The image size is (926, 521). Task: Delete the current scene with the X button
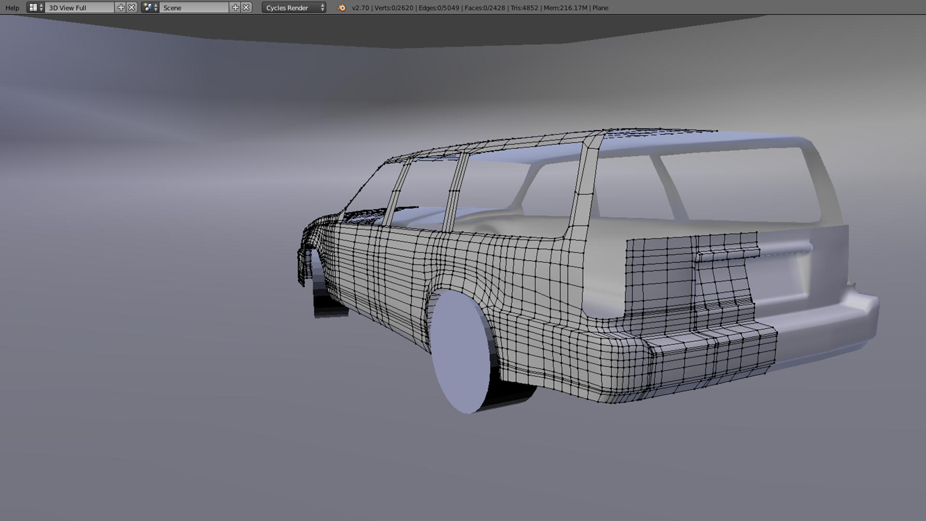click(246, 8)
